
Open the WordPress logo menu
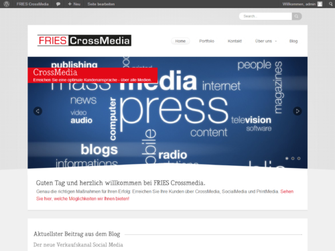click(x=7, y=4)
